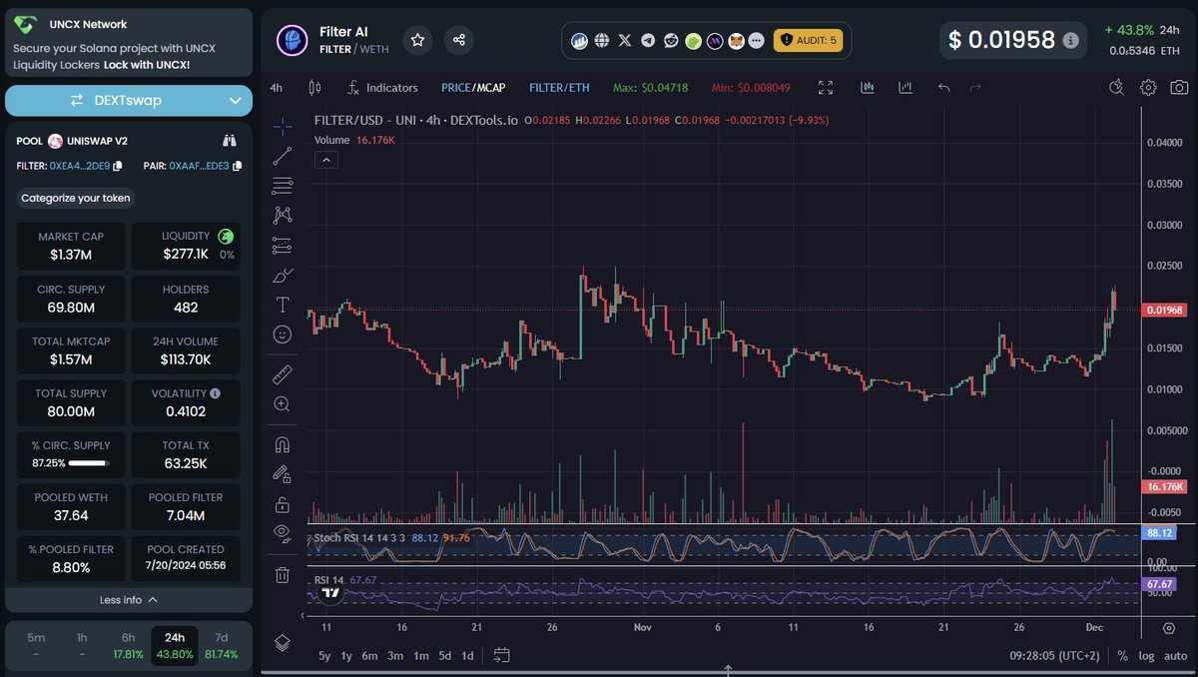Open the object tree layers icon

(x=283, y=643)
